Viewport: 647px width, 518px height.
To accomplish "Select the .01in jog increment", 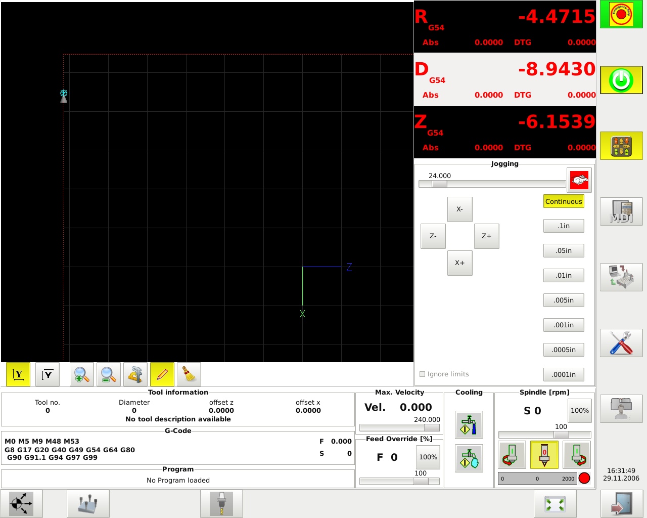I will (564, 276).
